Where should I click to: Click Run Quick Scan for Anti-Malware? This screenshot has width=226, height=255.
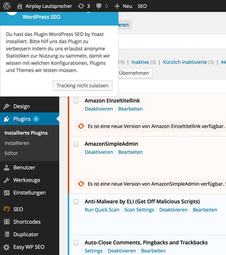(102, 210)
